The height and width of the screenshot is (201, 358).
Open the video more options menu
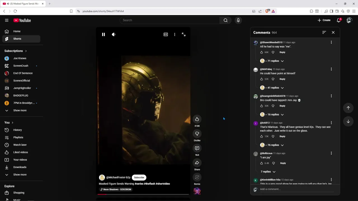point(175,34)
